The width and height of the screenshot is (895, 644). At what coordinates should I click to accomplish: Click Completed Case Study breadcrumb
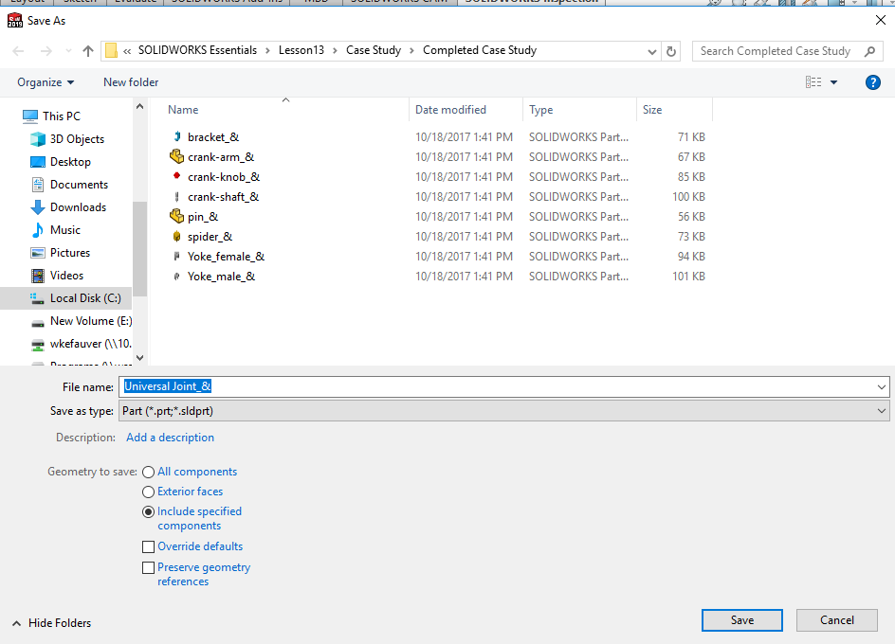pyautogui.click(x=480, y=50)
